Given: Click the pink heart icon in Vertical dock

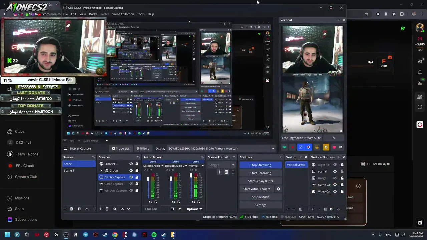Looking at the screenshot, I should (x=334, y=147).
